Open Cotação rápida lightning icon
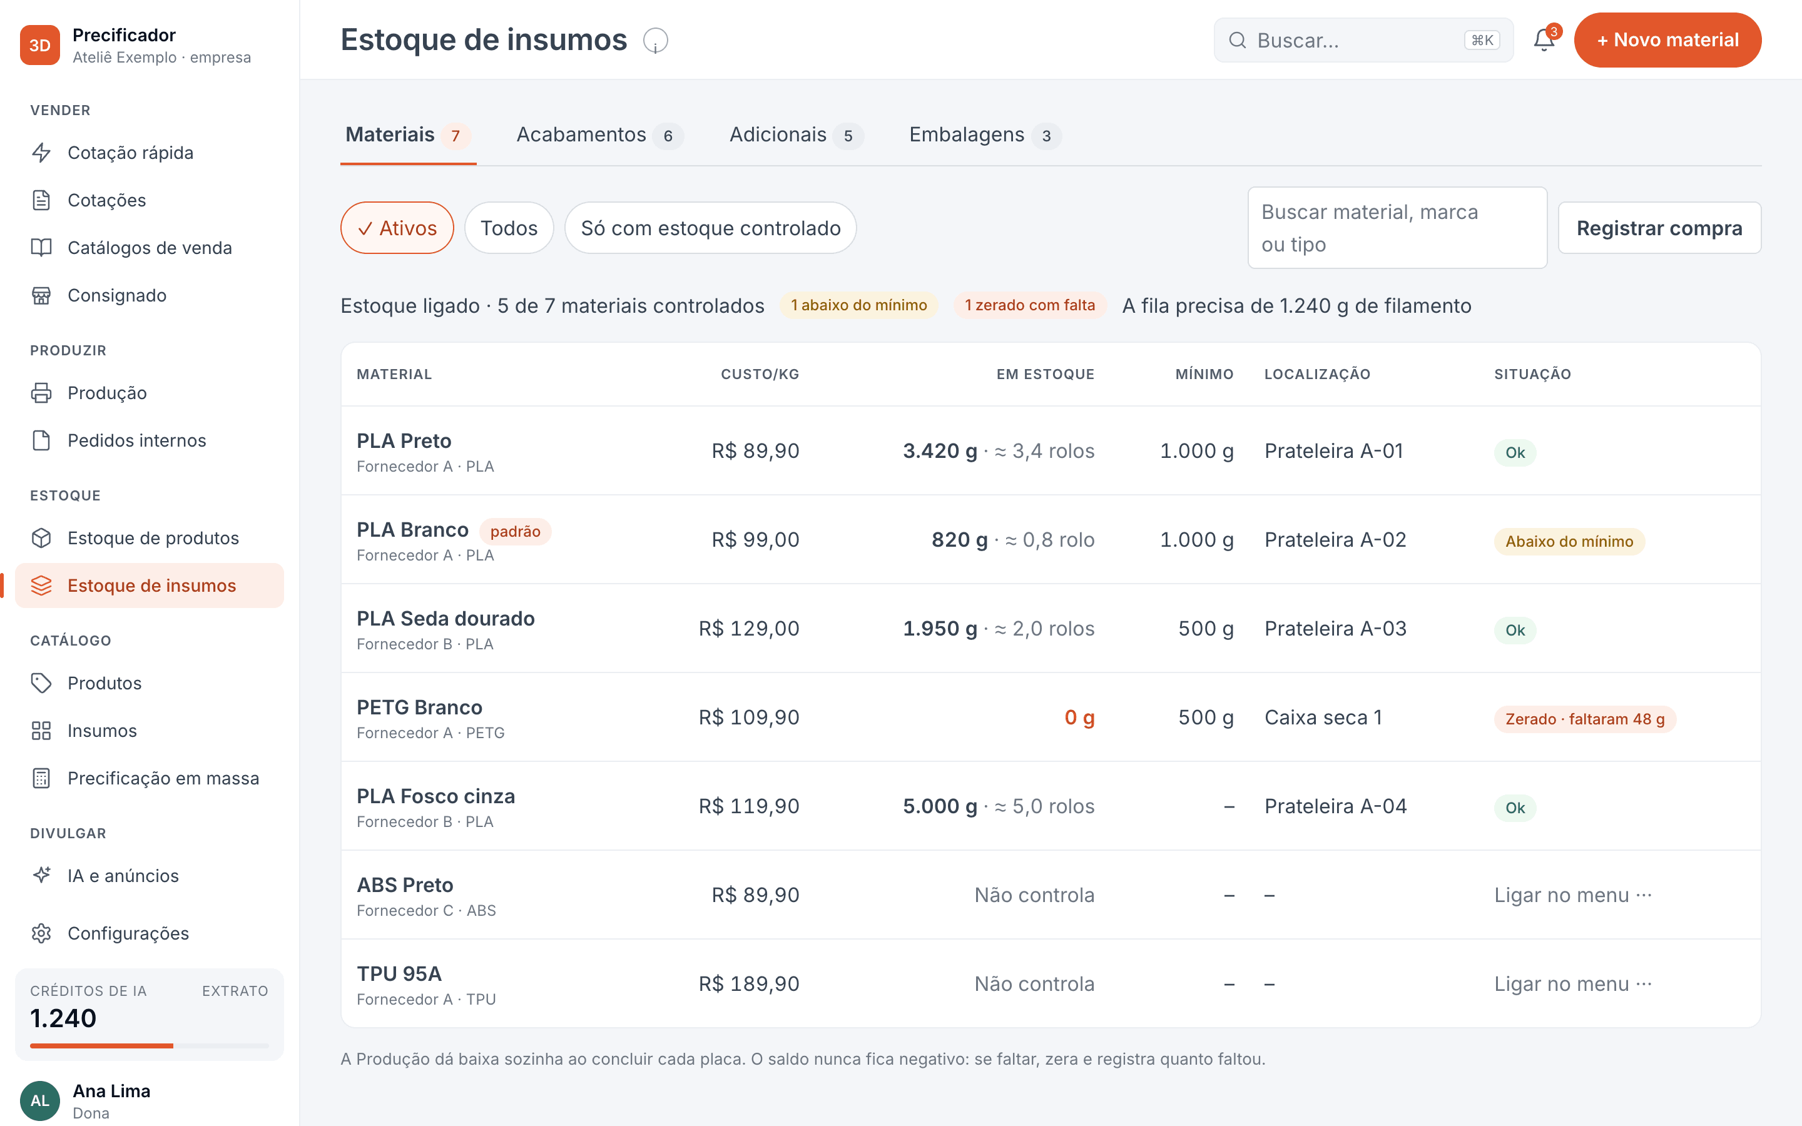The height and width of the screenshot is (1126, 1802). [41, 153]
